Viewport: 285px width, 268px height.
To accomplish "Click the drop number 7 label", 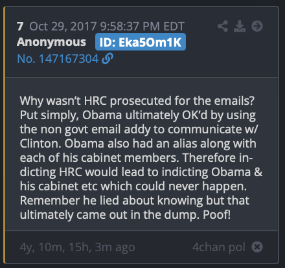I will click(x=20, y=27).
